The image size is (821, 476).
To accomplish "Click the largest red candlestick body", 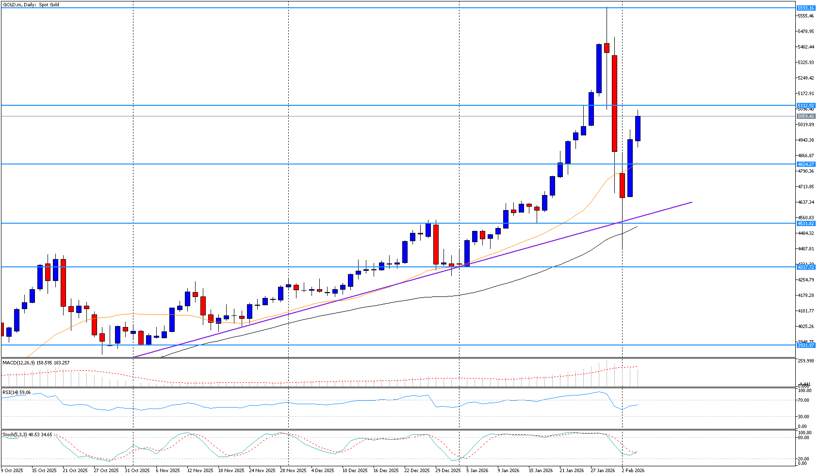I will [614, 103].
